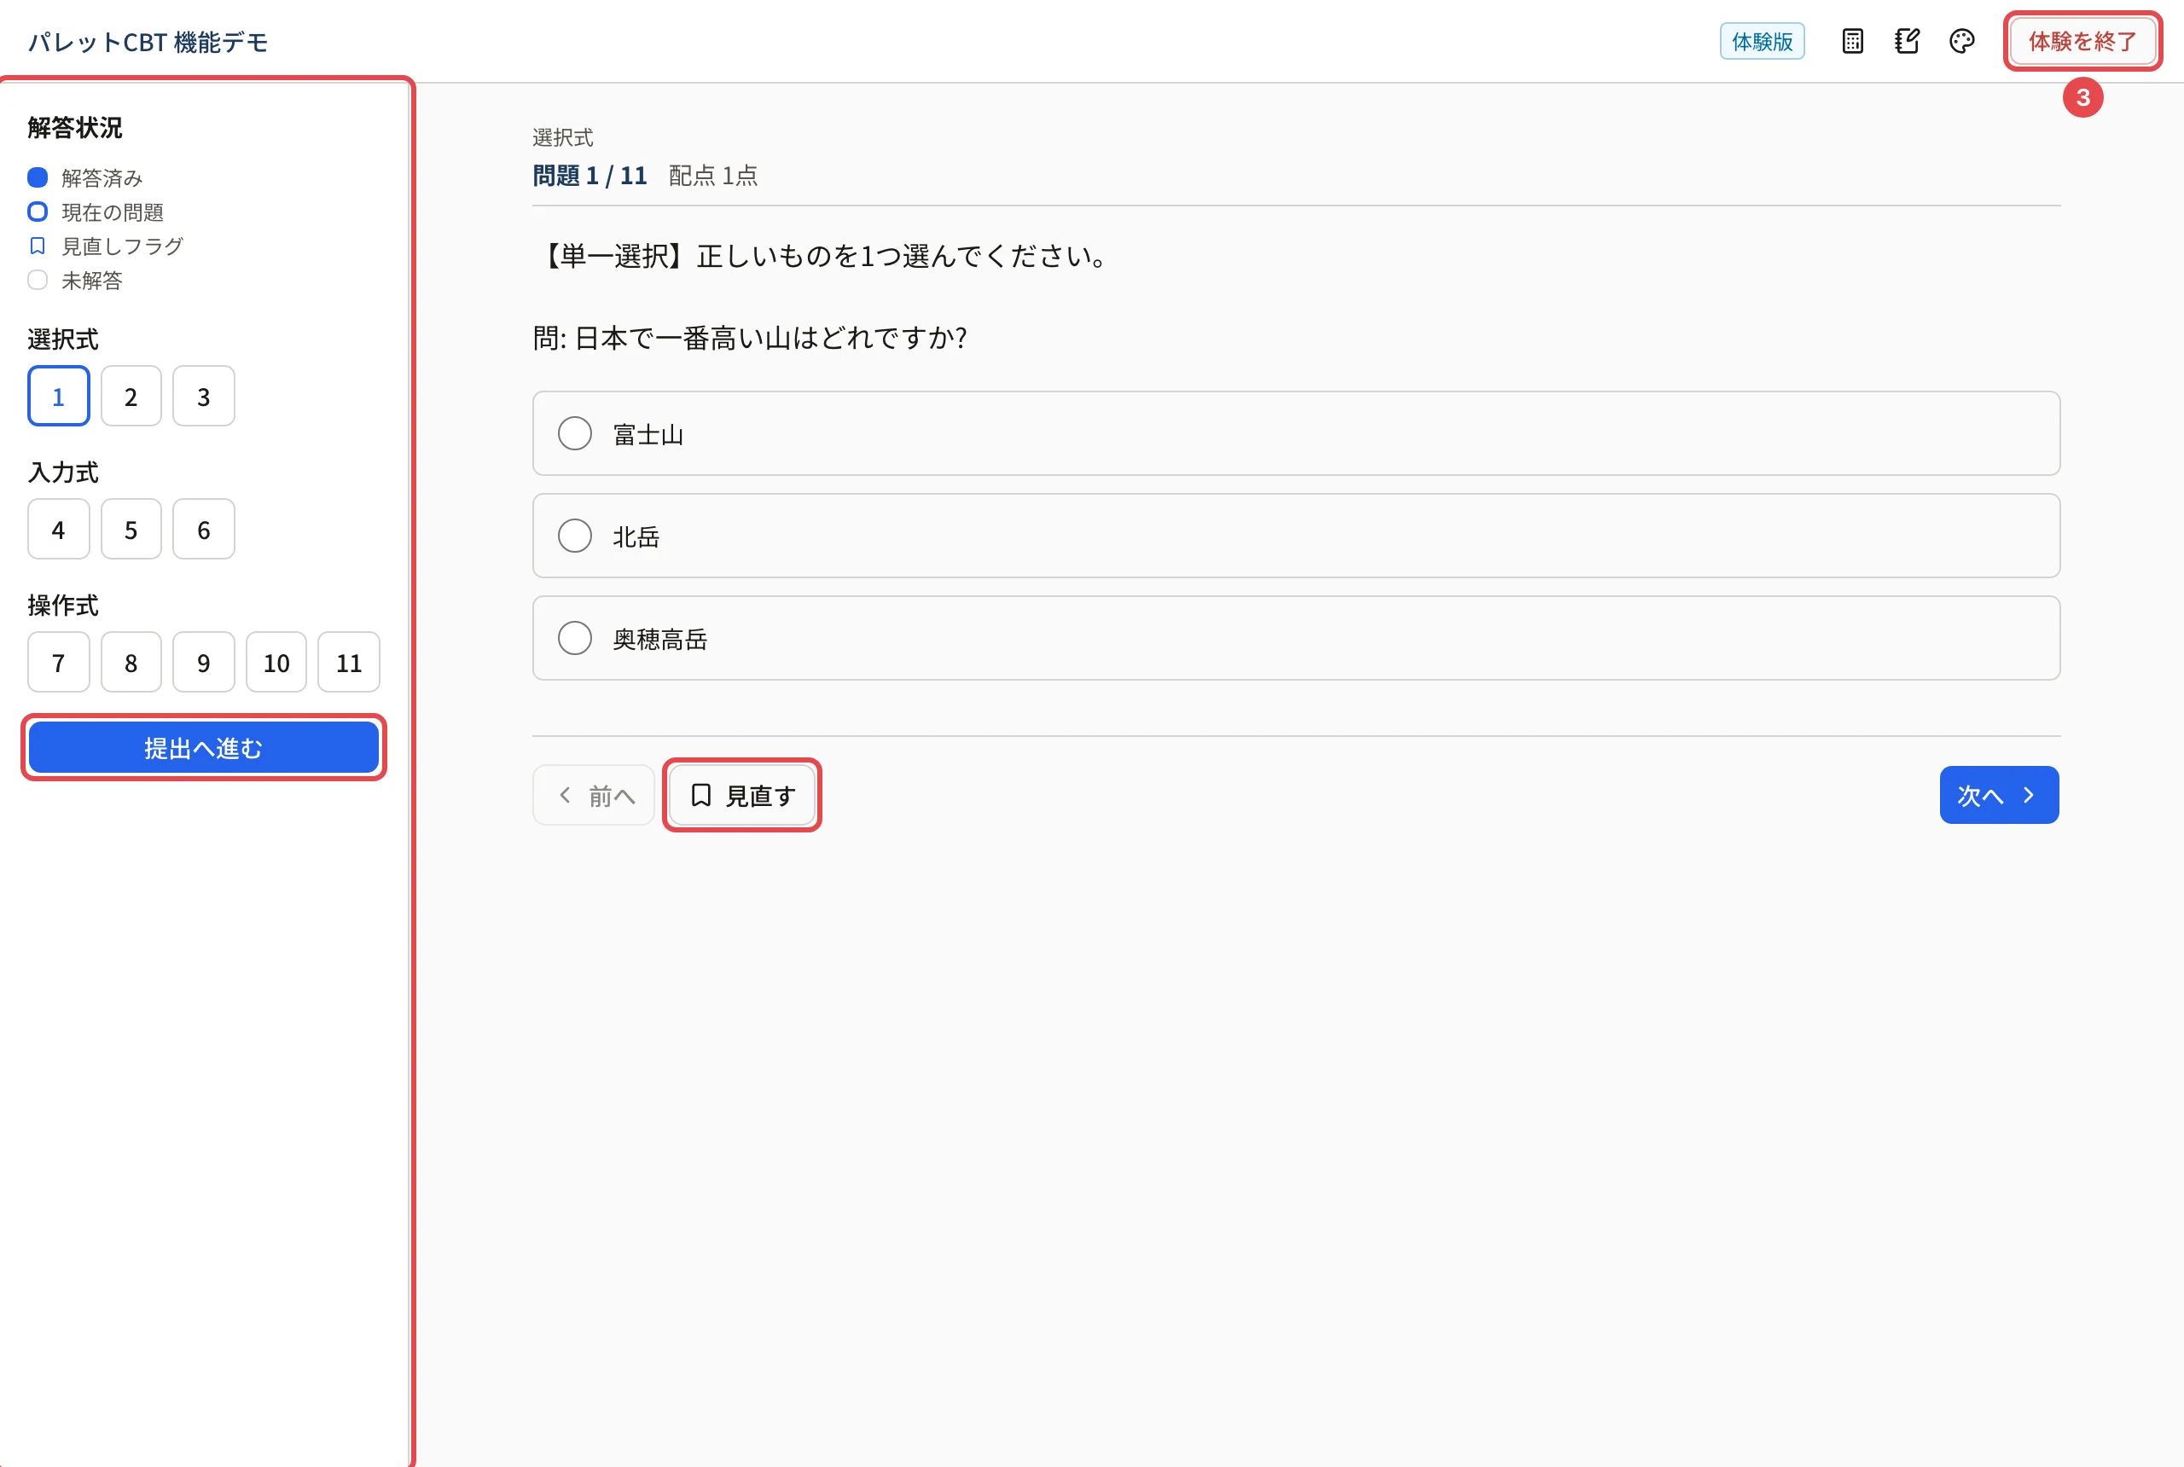Screen dimensions: 2184x1467
Task: Jump to question 7 in 操作式
Action: (58, 663)
